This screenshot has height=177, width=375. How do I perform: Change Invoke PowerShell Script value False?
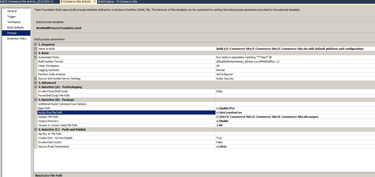(x=295, y=91)
